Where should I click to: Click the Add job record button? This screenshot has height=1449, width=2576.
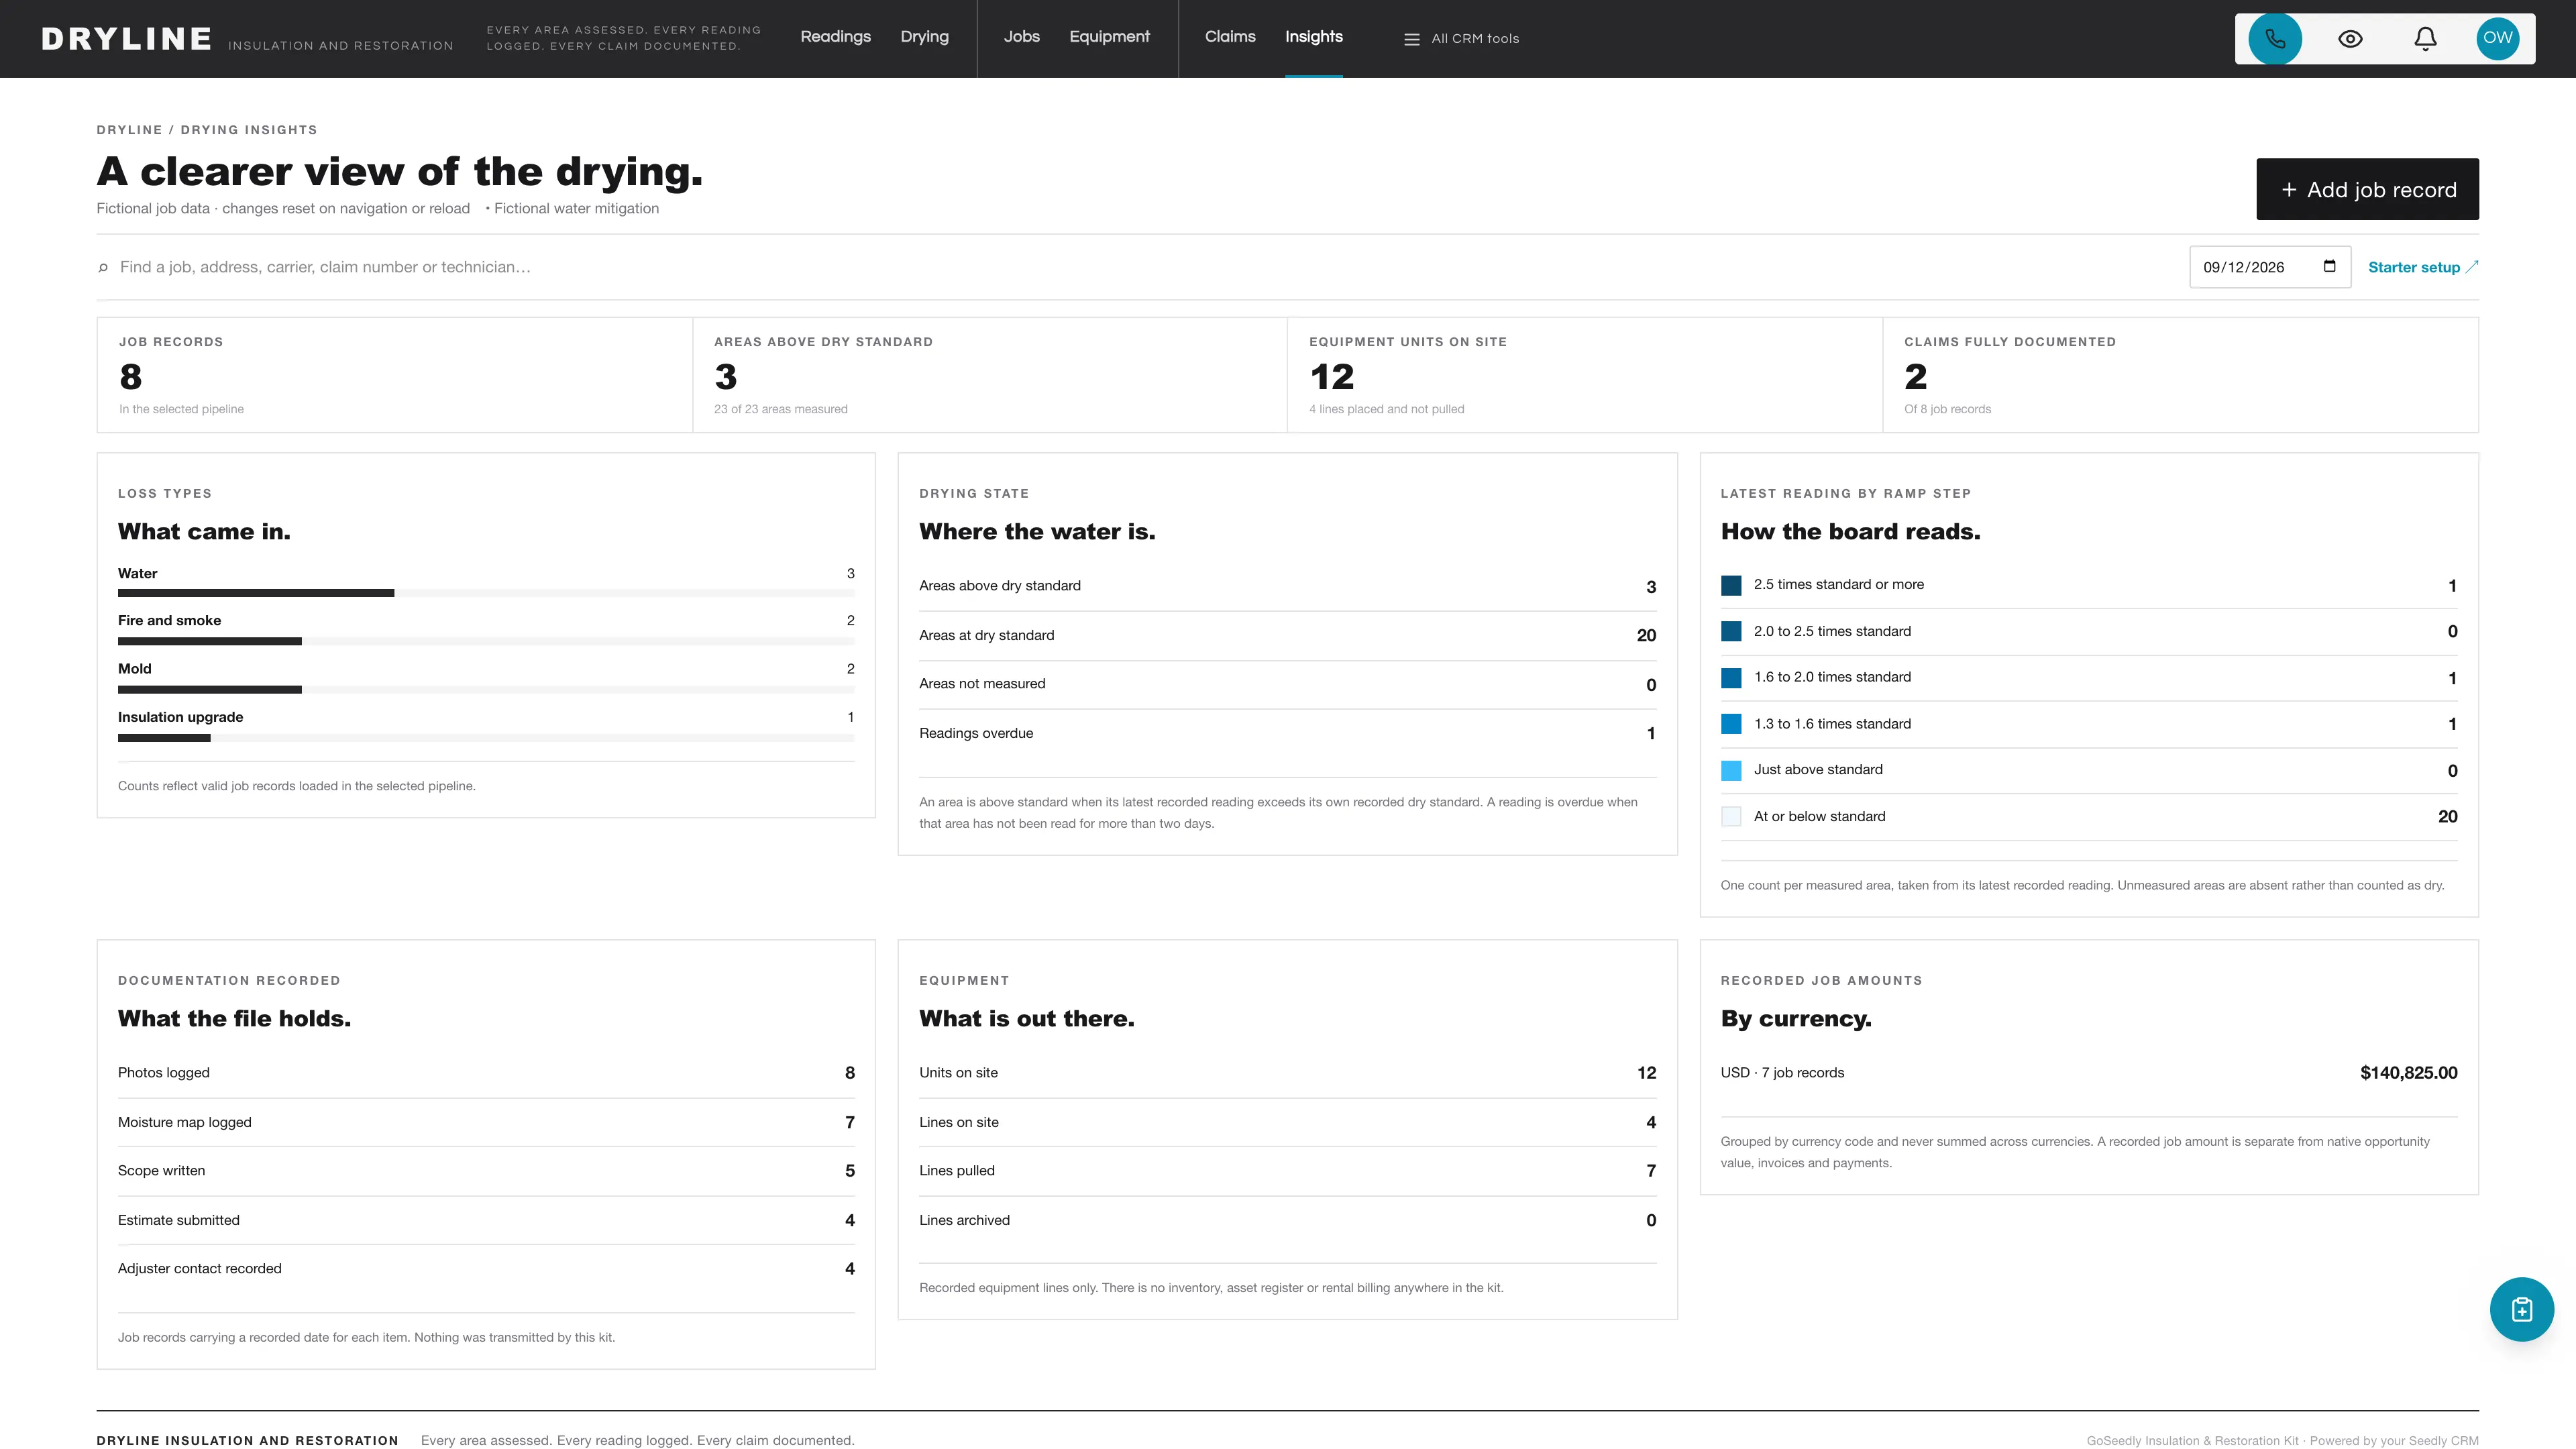point(2367,189)
